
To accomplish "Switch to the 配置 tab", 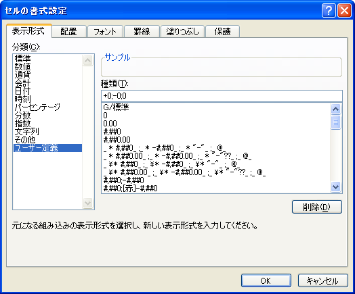I will 69,32.
